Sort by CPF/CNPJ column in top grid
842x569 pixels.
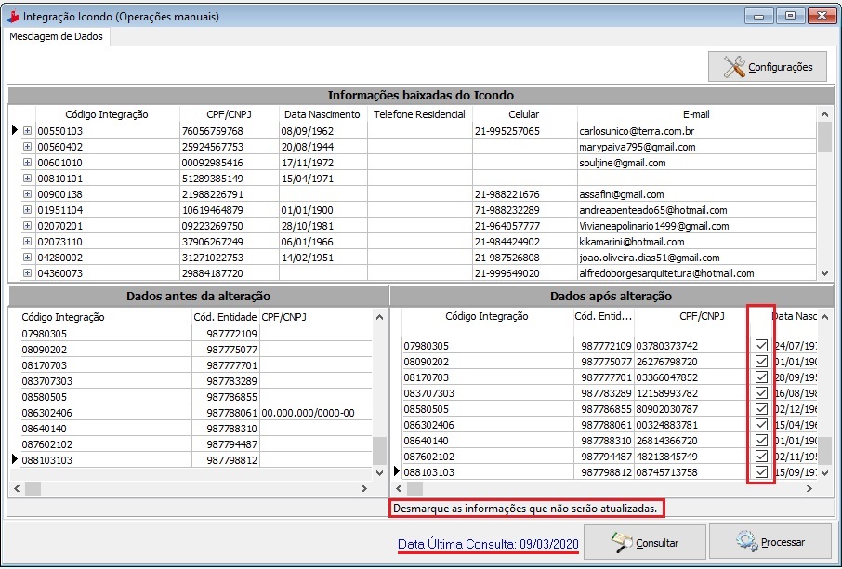tap(229, 114)
